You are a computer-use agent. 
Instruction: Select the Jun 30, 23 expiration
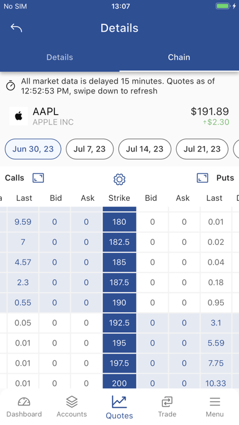click(x=33, y=149)
